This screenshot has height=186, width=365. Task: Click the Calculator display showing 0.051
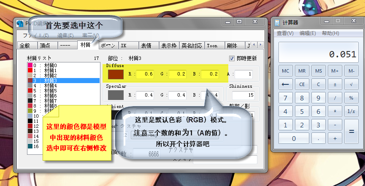(319, 52)
